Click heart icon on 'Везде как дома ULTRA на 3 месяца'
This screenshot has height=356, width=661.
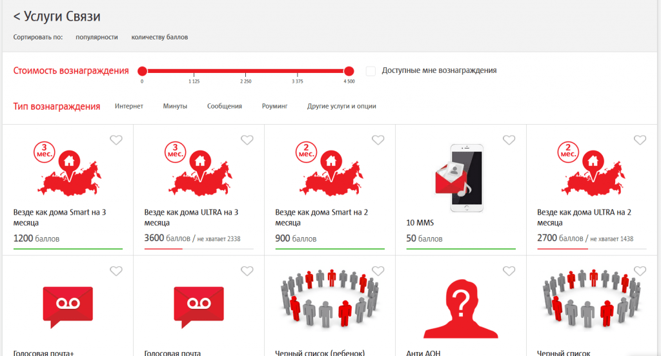coord(247,140)
